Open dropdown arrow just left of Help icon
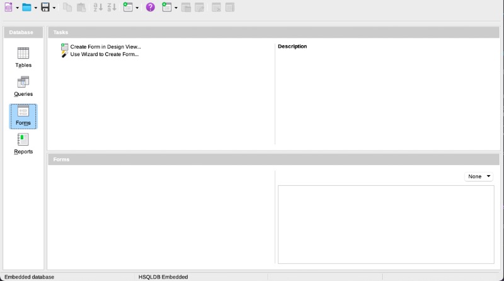The height and width of the screenshot is (281, 504). [x=137, y=8]
